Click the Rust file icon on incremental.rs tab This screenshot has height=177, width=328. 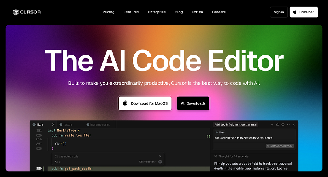pyautogui.click(x=88, y=124)
